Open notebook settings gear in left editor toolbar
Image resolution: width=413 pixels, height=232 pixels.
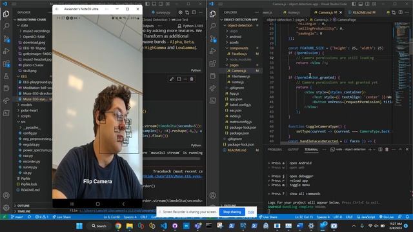(x=181, y=12)
